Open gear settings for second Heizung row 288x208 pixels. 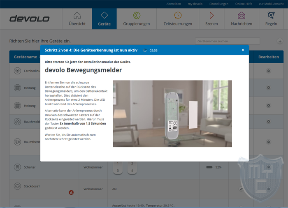pyautogui.click(x=268, y=105)
